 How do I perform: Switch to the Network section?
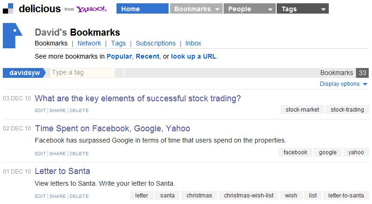89,43
